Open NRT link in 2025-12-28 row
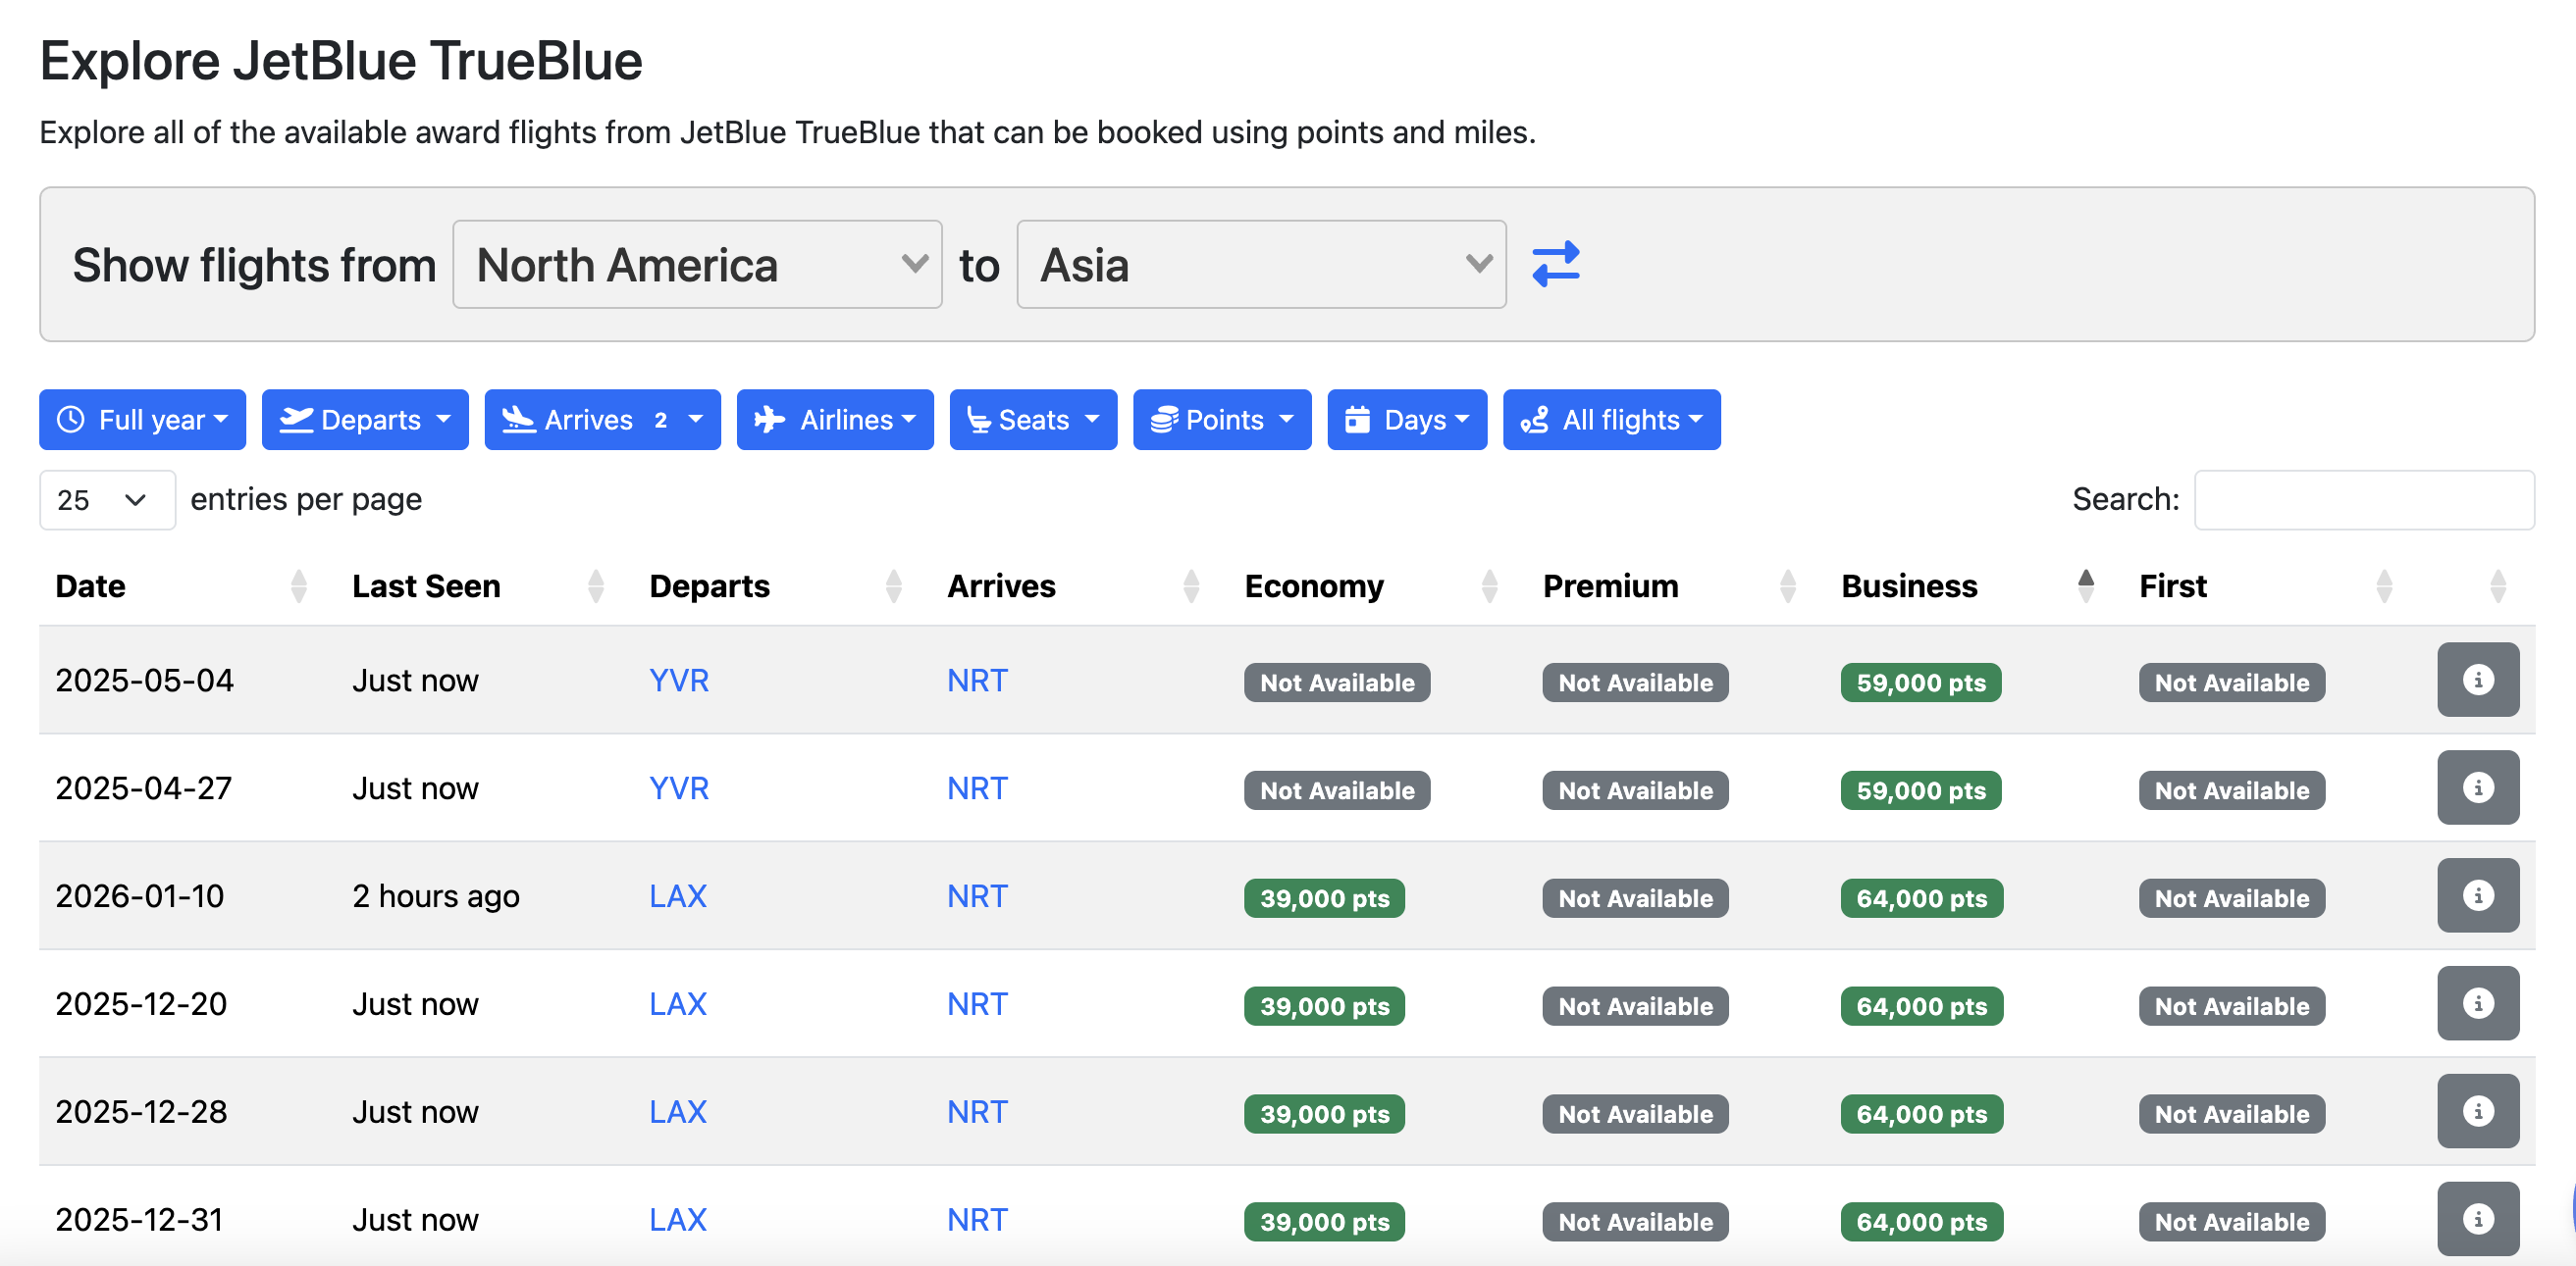Screen dimensions: 2576x1266 977,1112
